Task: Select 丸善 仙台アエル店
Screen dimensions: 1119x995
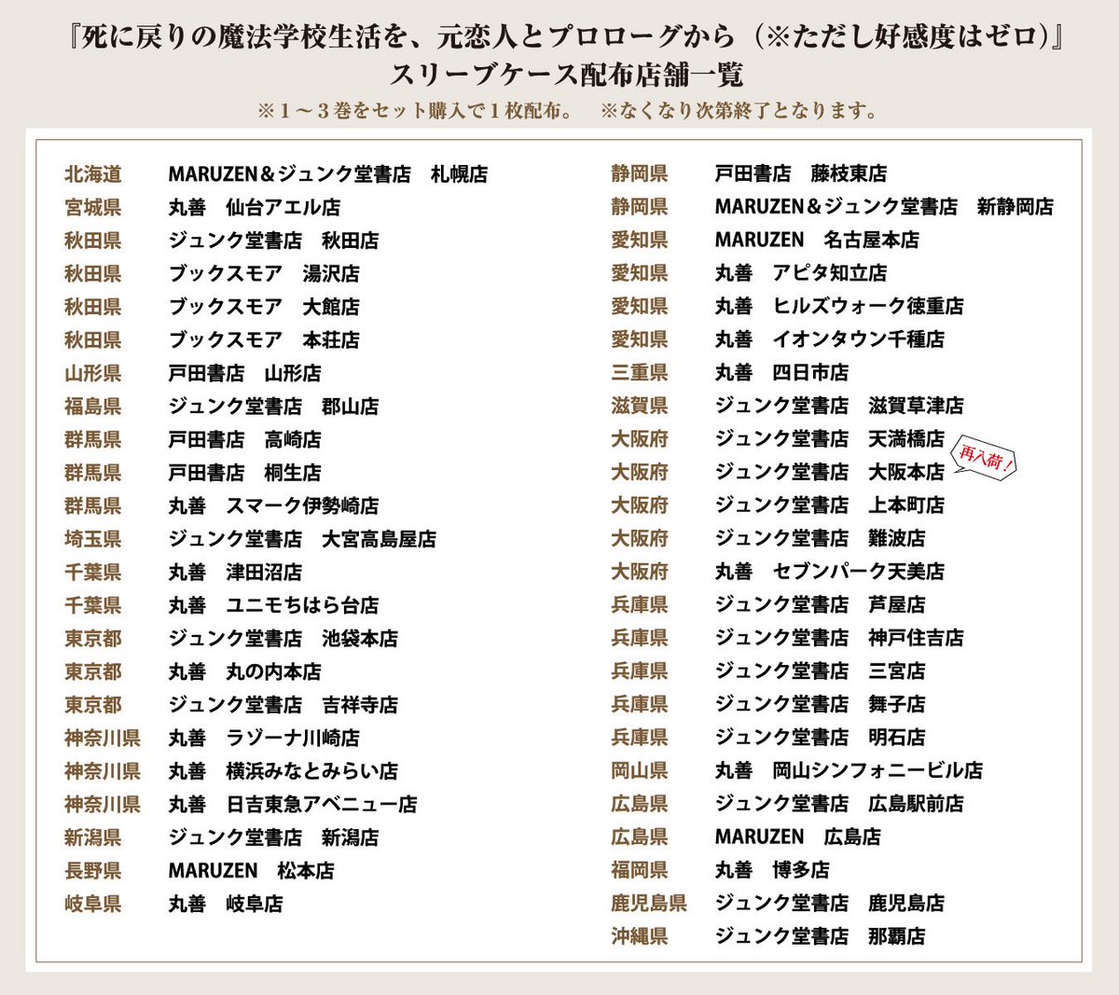Action: [255, 207]
